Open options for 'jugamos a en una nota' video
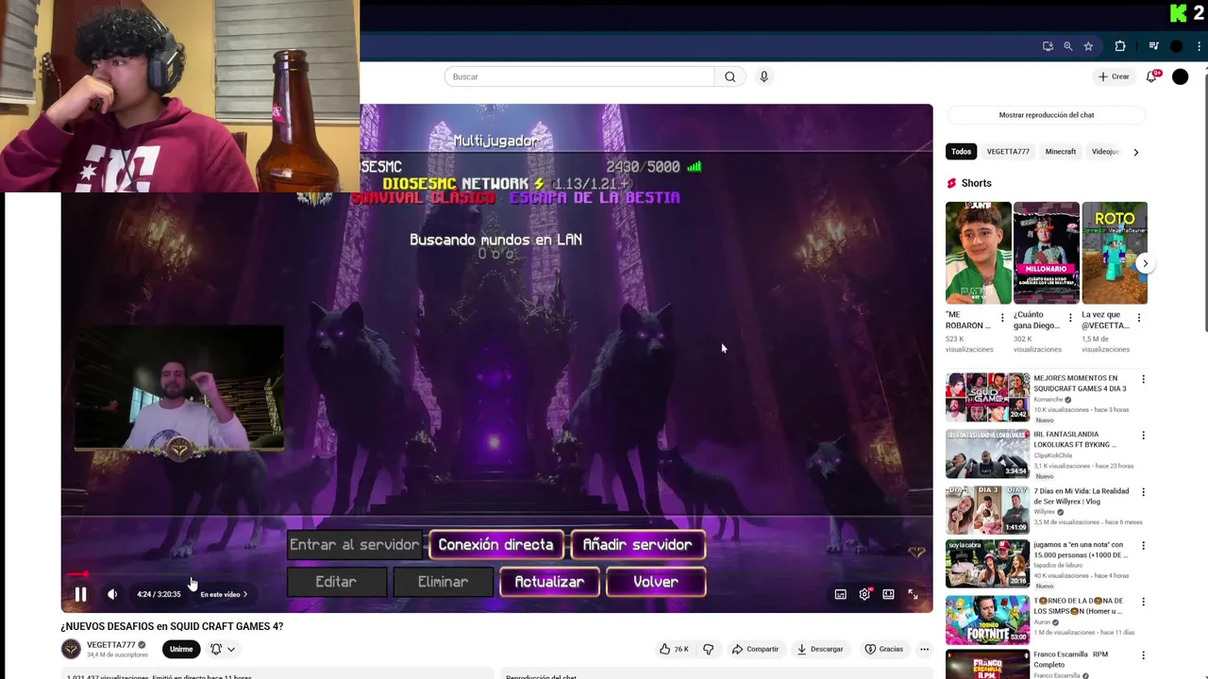Viewport: 1208px width, 679px height. (1143, 545)
